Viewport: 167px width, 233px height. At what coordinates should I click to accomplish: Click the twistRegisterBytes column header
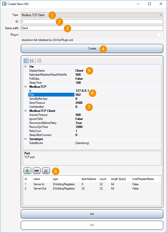coord(145,179)
